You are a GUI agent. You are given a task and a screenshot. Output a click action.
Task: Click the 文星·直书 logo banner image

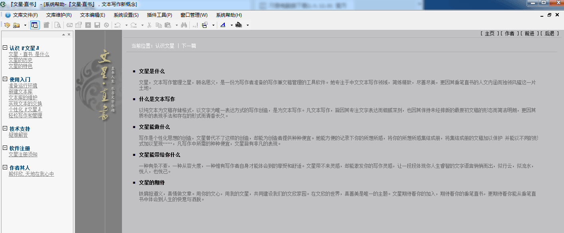point(98,85)
